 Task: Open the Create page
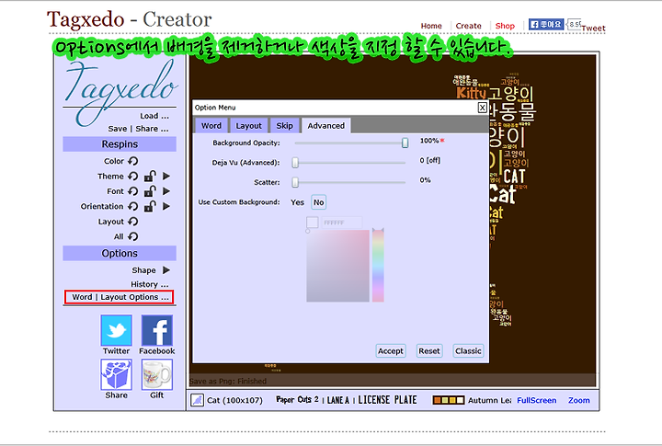pos(468,26)
